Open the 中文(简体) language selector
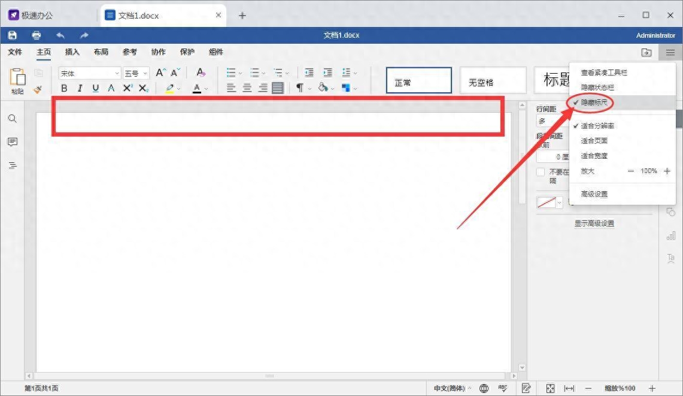The width and height of the screenshot is (683, 396). click(x=452, y=388)
